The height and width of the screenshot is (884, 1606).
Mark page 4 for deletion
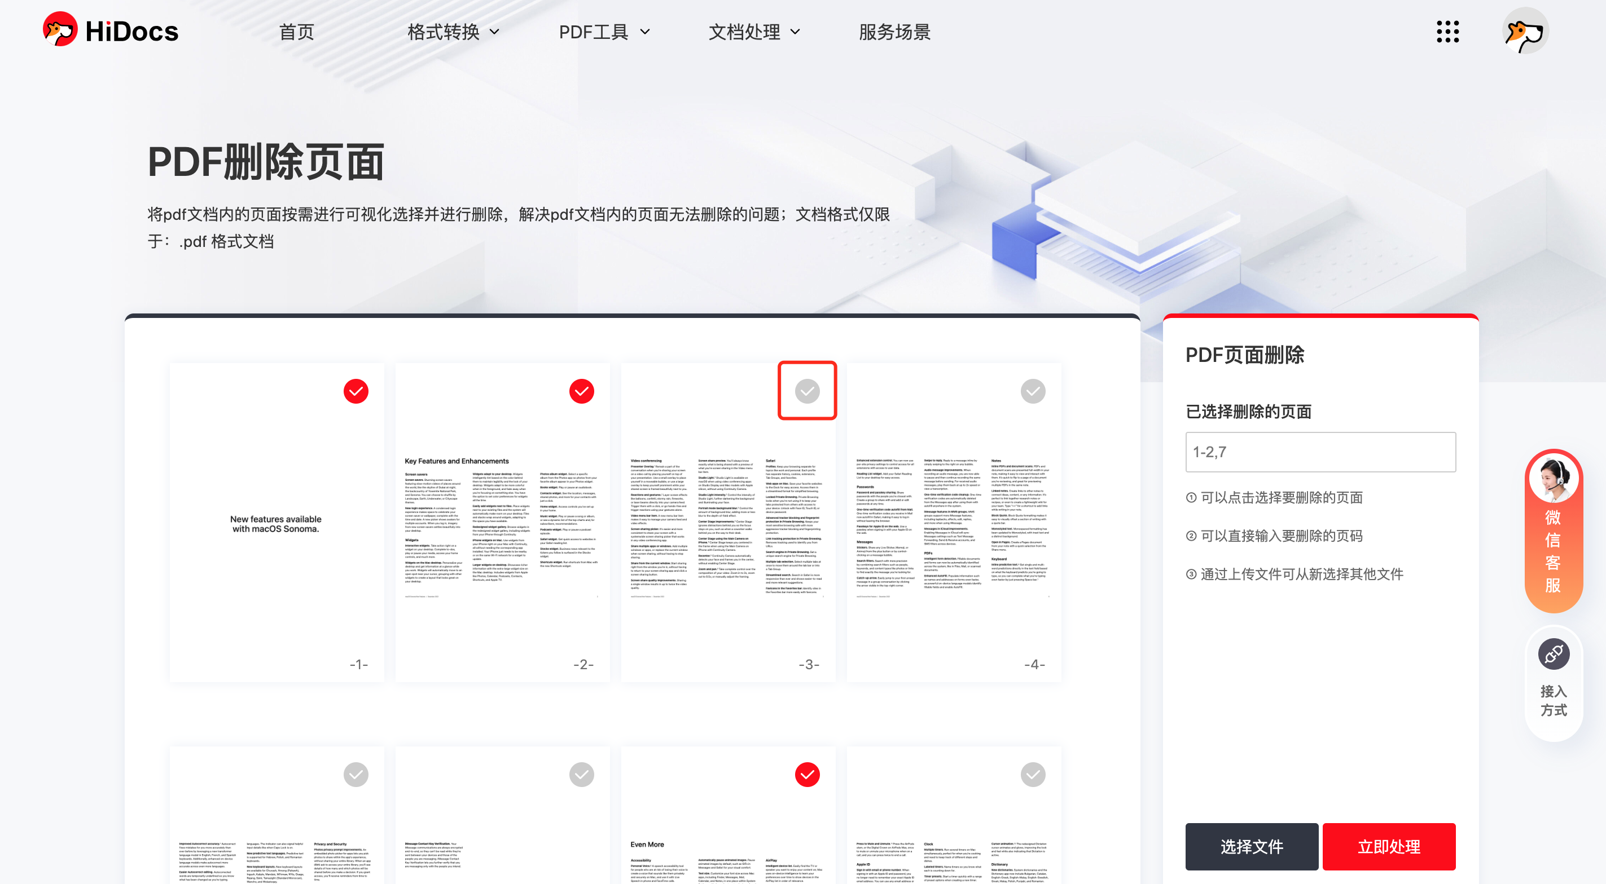click(x=1033, y=391)
